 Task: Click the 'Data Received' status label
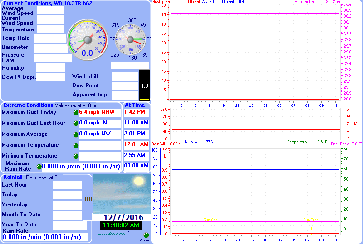coord(112,234)
